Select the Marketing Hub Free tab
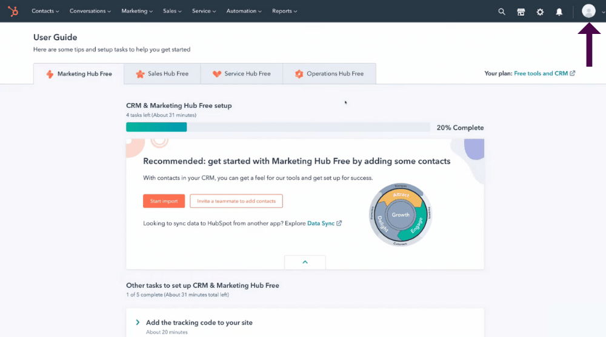This screenshot has height=337, width=606. coord(79,74)
